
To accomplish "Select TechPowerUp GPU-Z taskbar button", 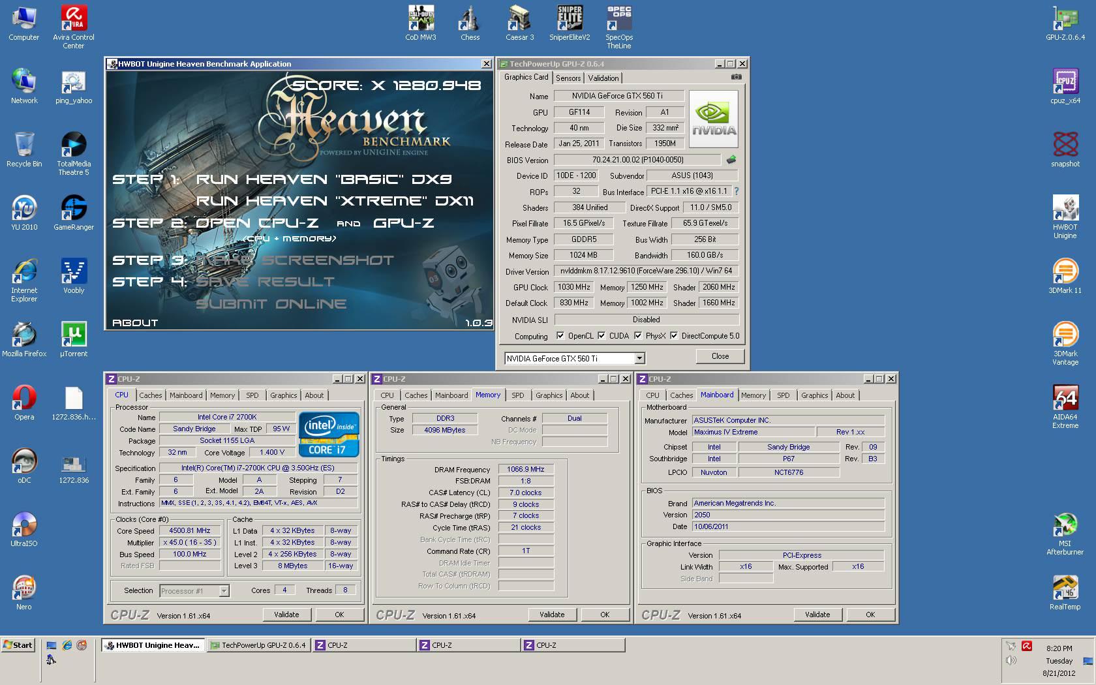I will tap(259, 645).
